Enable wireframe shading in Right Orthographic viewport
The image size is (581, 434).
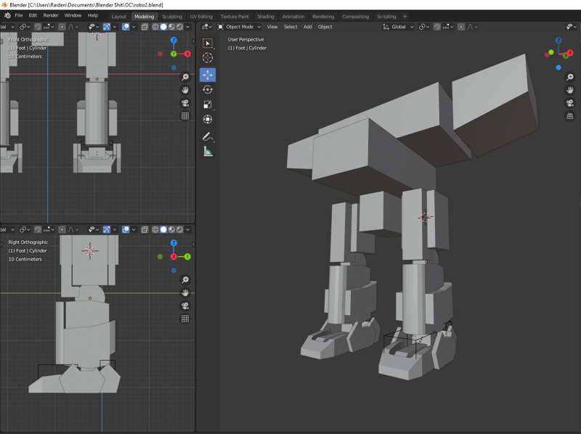[155, 229]
